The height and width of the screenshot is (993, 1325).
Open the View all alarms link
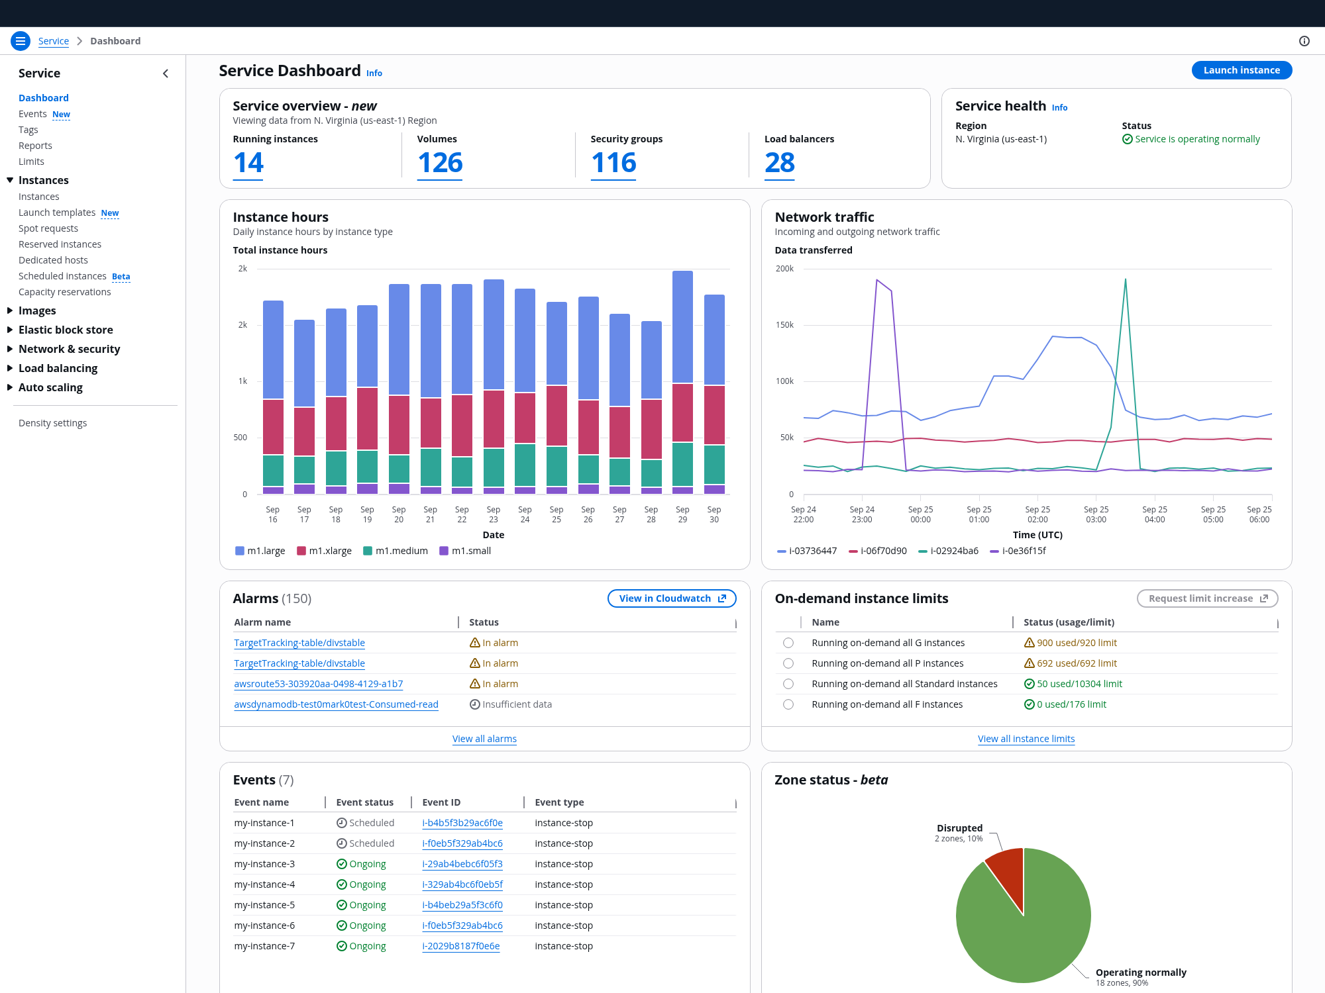tap(484, 739)
